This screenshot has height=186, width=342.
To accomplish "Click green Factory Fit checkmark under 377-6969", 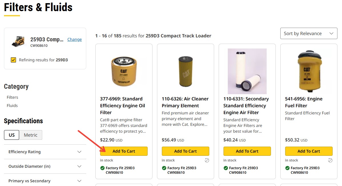I will [102, 168].
